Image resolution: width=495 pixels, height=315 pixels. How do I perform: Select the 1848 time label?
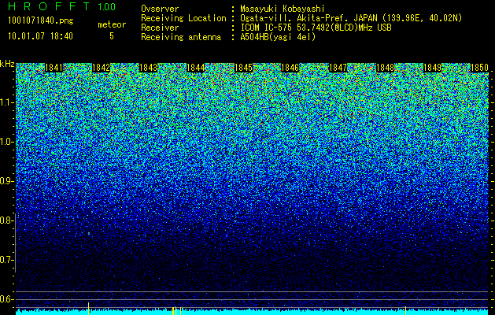(x=385, y=68)
